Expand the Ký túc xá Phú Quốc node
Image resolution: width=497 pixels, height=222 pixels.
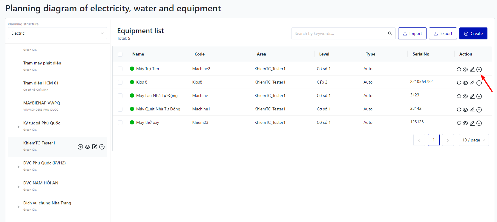coord(19,127)
